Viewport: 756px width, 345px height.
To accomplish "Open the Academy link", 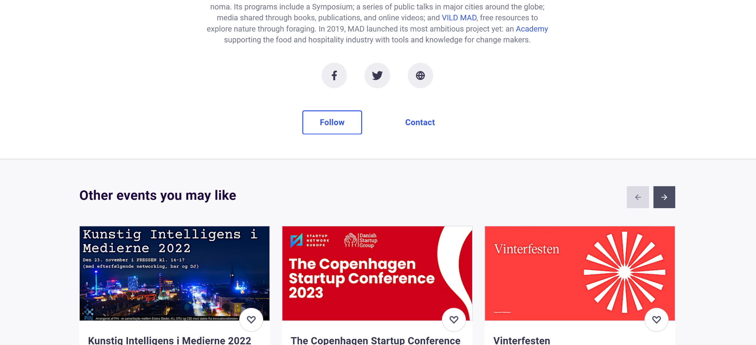I will (532, 29).
